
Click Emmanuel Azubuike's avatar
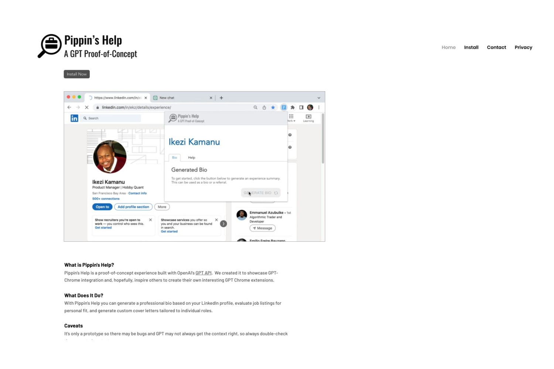click(x=242, y=215)
